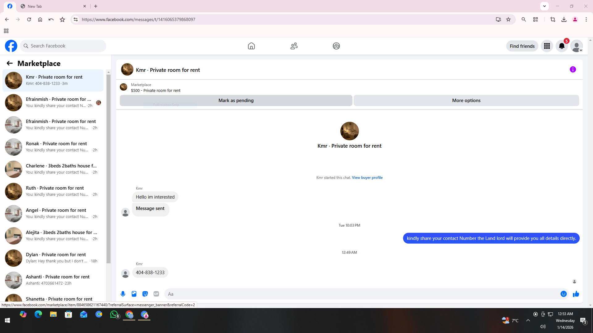Show hidden system tray icons
This screenshot has width=593, height=333.
528,320
